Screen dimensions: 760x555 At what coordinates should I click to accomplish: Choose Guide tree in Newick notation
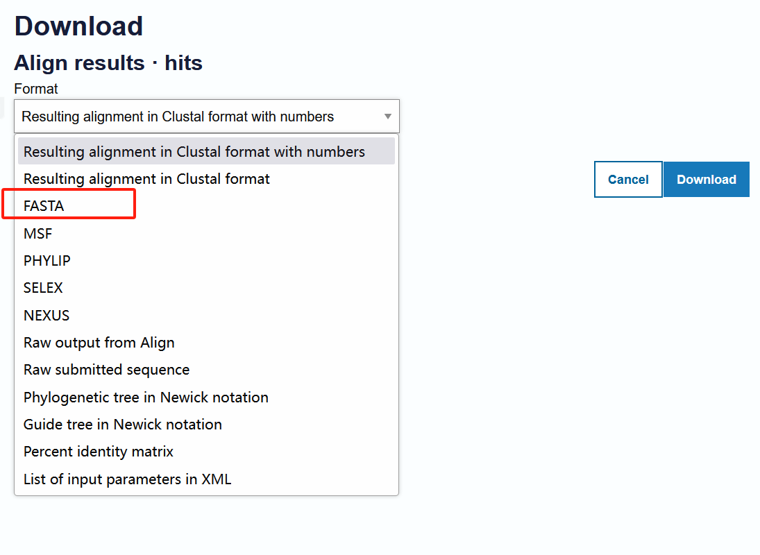[x=206, y=425]
